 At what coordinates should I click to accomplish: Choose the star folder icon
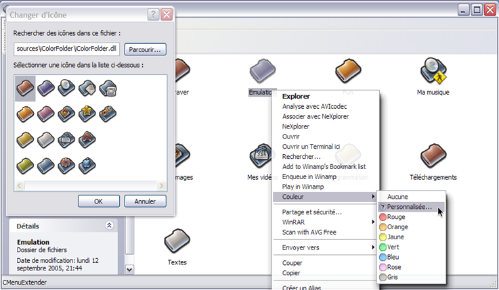(87, 114)
